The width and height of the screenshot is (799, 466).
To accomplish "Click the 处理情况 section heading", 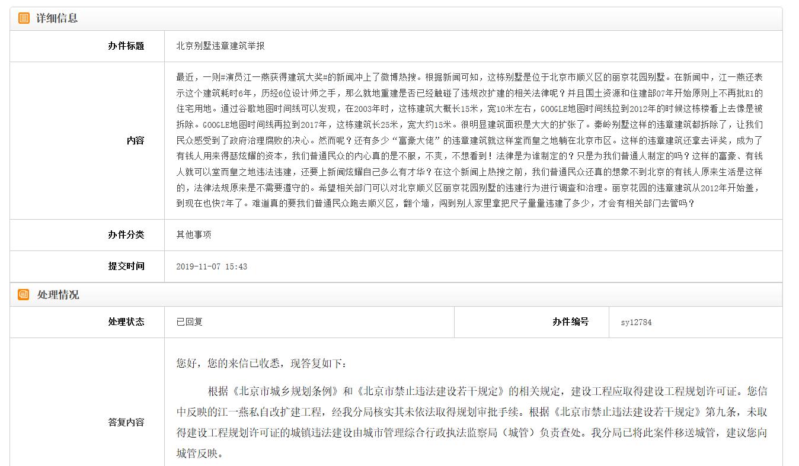I will (x=57, y=295).
